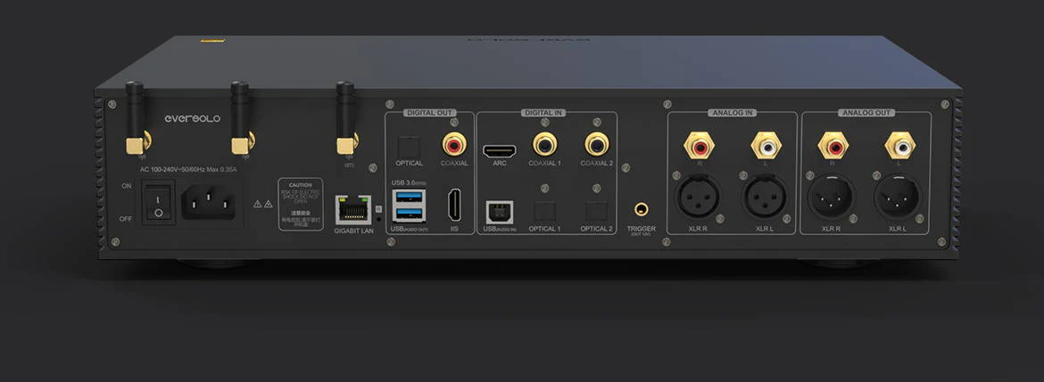Click the TRIGGER out 12V jack

641,210
